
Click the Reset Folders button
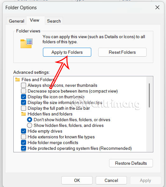(x=122, y=52)
